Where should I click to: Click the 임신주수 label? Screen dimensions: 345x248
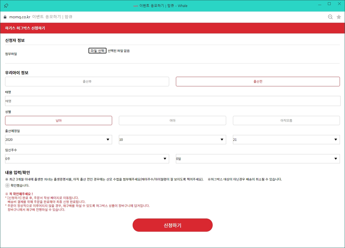point(11,150)
